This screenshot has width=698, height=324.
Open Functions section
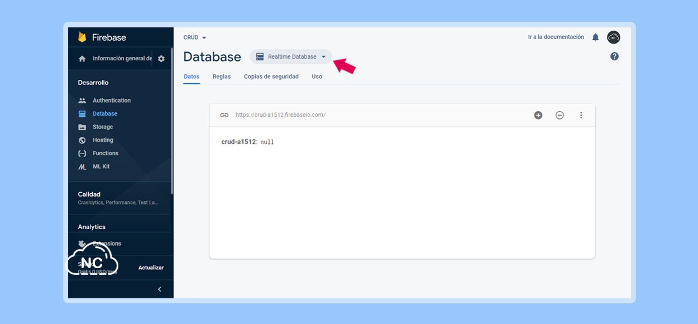point(106,153)
